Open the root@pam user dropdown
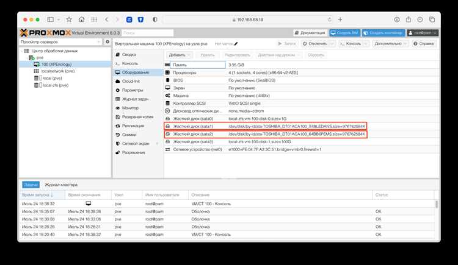The width and height of the screenshot is (458, 265). point(423,33)
